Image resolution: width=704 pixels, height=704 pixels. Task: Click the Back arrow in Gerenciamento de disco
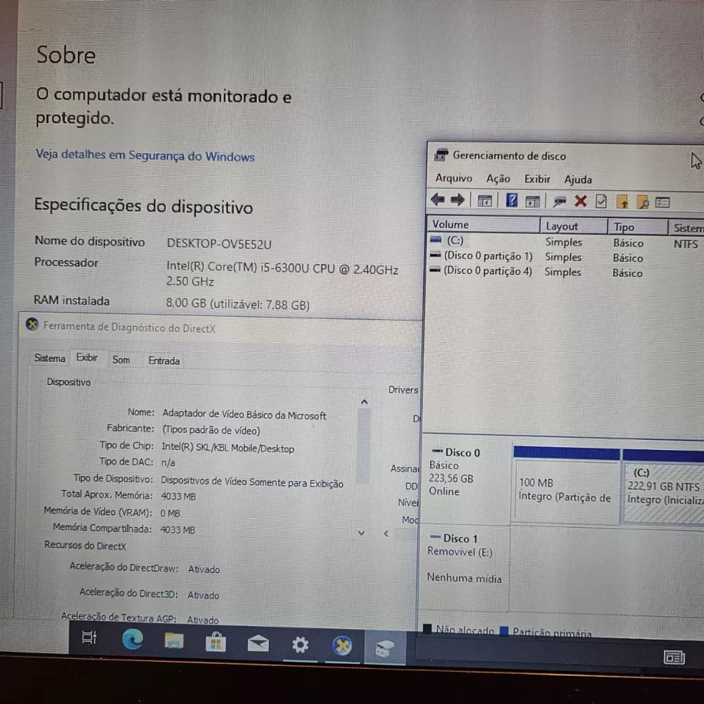437,199
